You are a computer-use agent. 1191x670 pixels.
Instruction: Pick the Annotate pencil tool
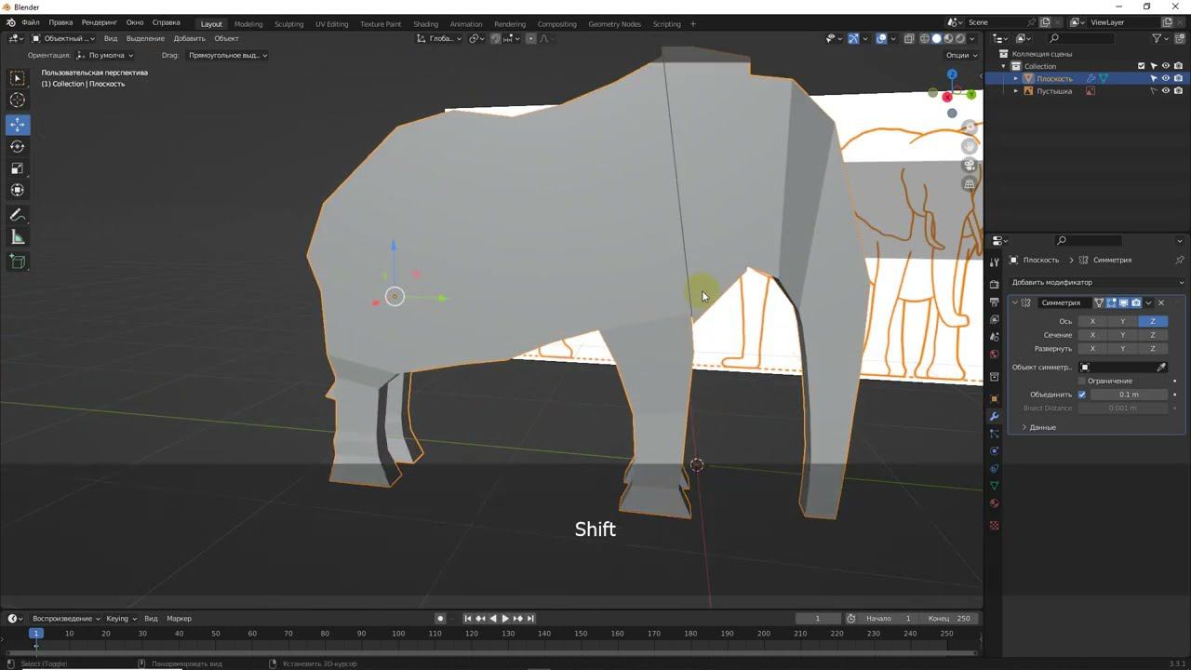tap(17, 215)
